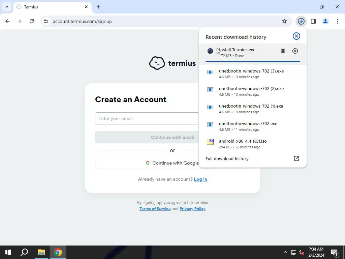Open unetbootin-windows-702 (1).exe download
Viewport: 345px width, 259px height.
[252, 109]
